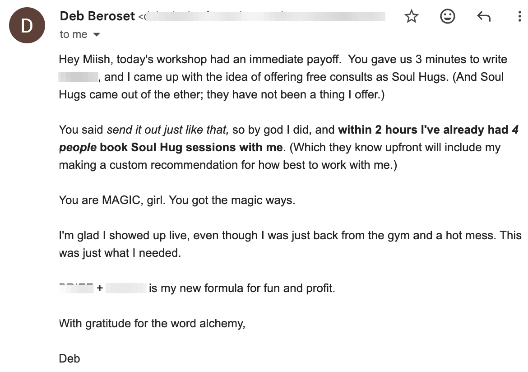Click the blurred sender email address
The height and width of the screenshot is (372, 528).
(262, 17)
